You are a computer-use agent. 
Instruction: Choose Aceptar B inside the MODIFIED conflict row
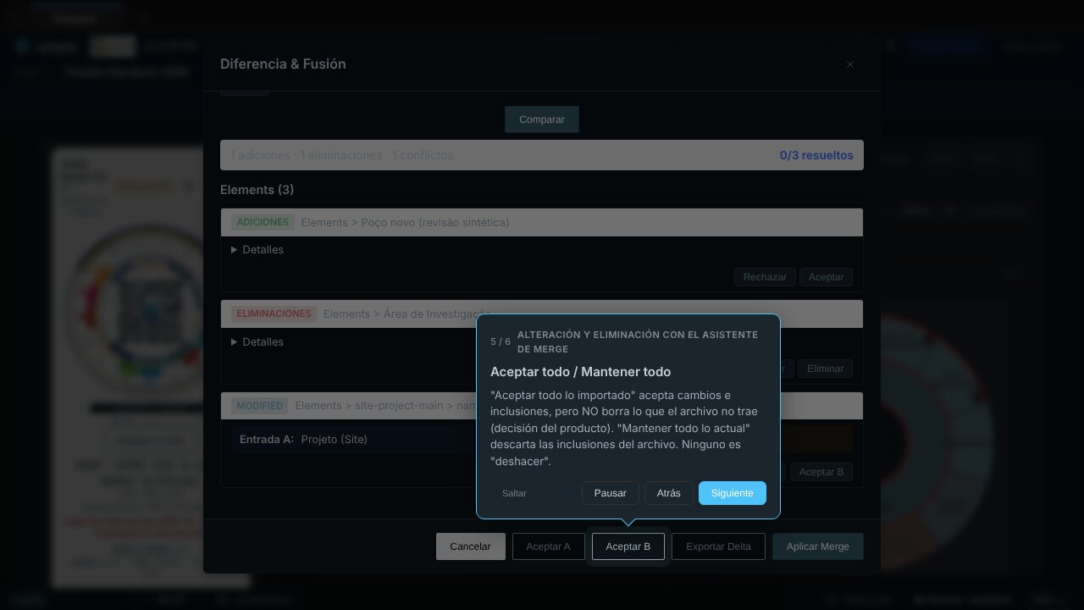pyautogui.click(x=821, y=472)
